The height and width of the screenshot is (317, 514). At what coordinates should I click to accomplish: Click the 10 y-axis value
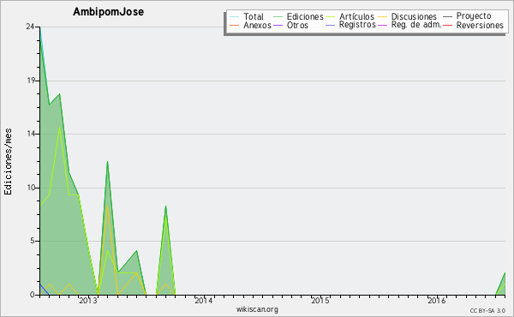tap(30, 188)
